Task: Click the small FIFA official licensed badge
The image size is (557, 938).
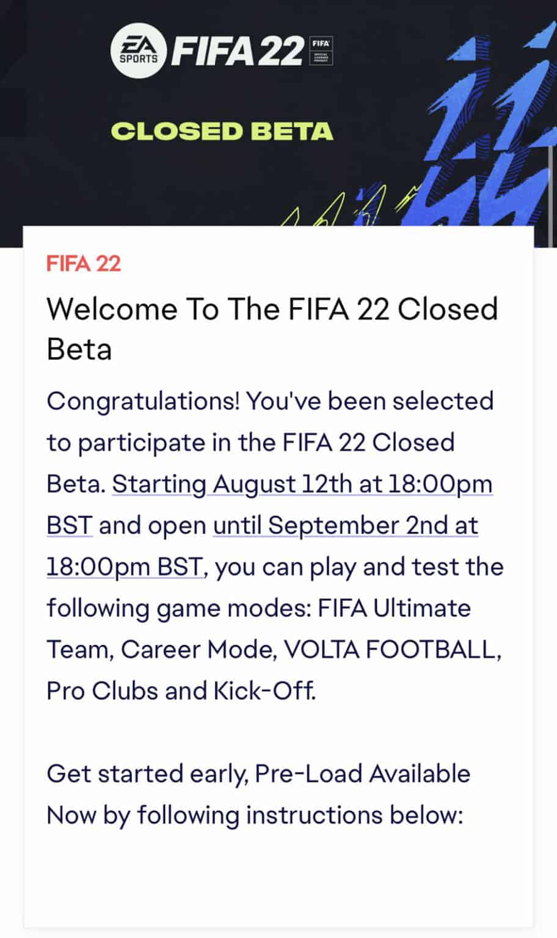Action: pos(321,51)
